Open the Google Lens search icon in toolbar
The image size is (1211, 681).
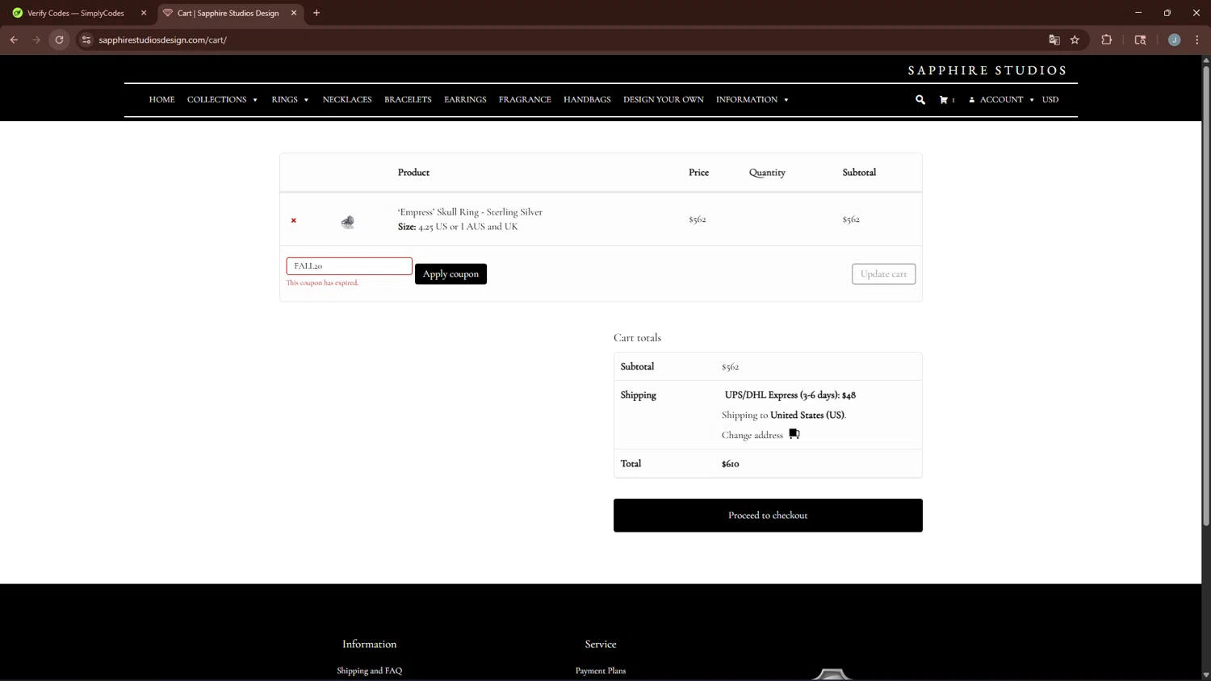pos(1140,40)
